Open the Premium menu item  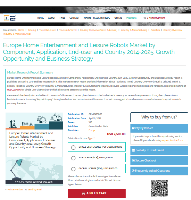pyautogui.click(x=131, y=18)
